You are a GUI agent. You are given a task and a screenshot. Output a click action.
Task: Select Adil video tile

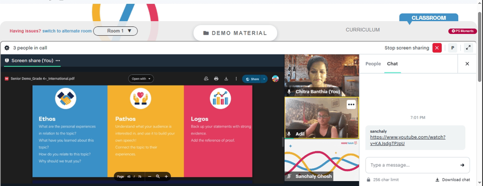322,118
